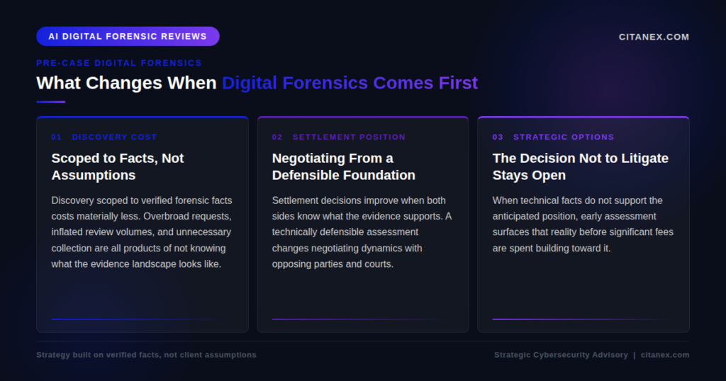Click the paragraph starting 'Settlement decisions improve'
Image resolution: width=726 pixels, height=381 pixels.
click(x=362, y=232)
